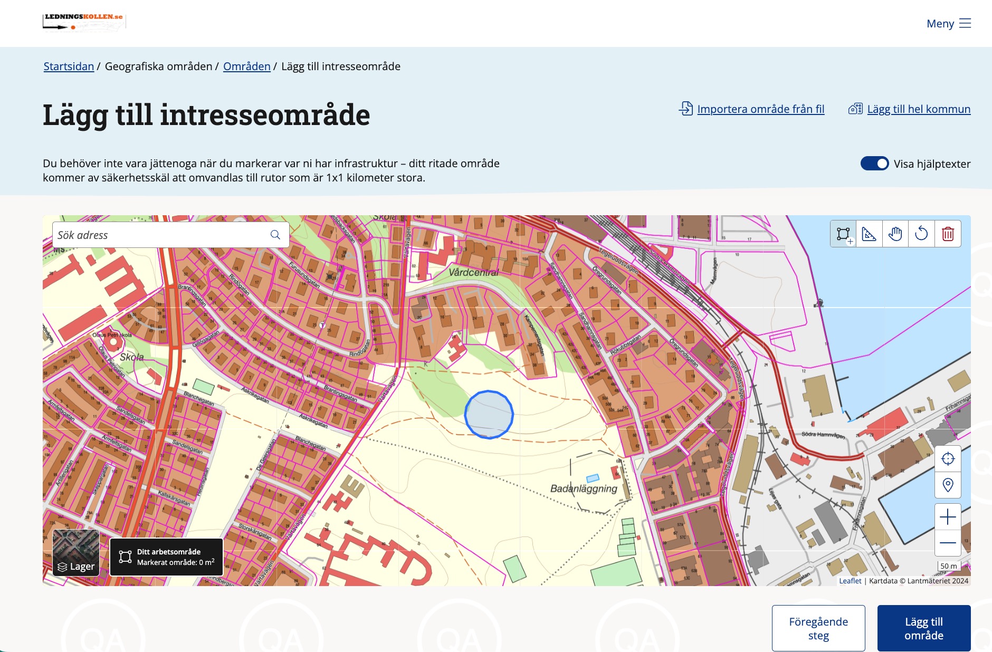The height and width of the screenshot is (652, 992).
Task: Click Föregående steg button
Action: tap(818, 628)
